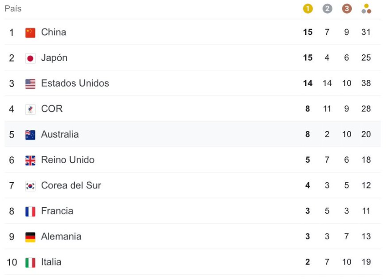The width and height of the screenshot is (388, 279).
Task: Click the United Kingdom flag icon
Action: click(31, 160)
